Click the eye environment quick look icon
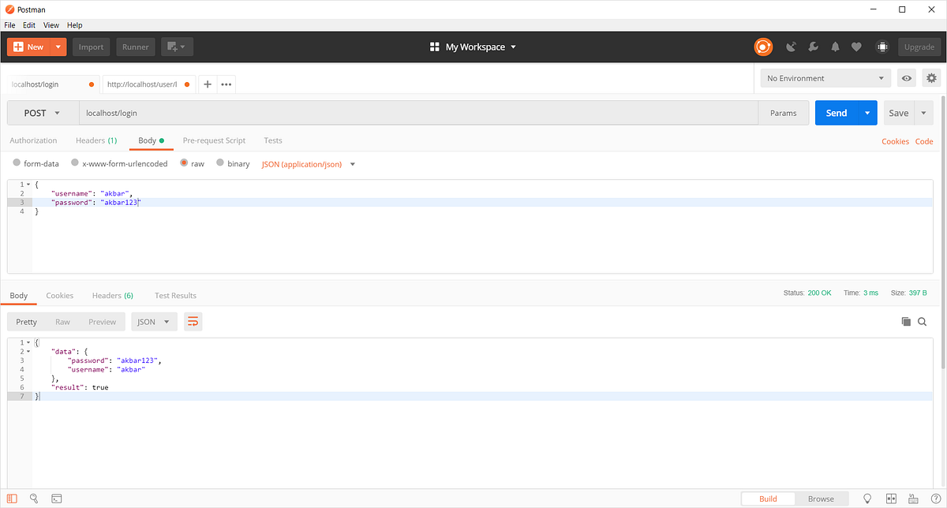Viewport: 947px width, 508px height. 906,78
